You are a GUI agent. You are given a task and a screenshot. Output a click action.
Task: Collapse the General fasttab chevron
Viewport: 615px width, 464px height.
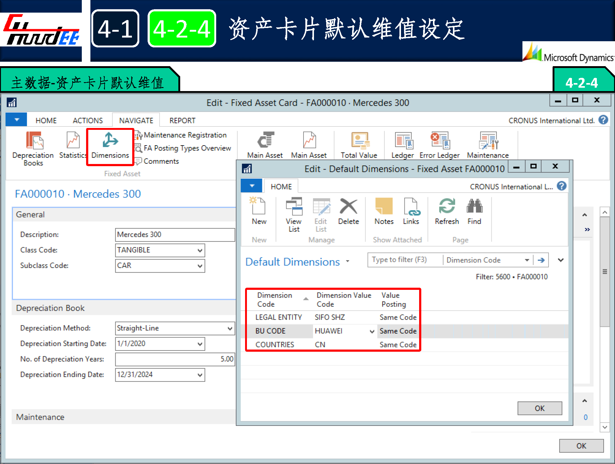click(585, 215)
